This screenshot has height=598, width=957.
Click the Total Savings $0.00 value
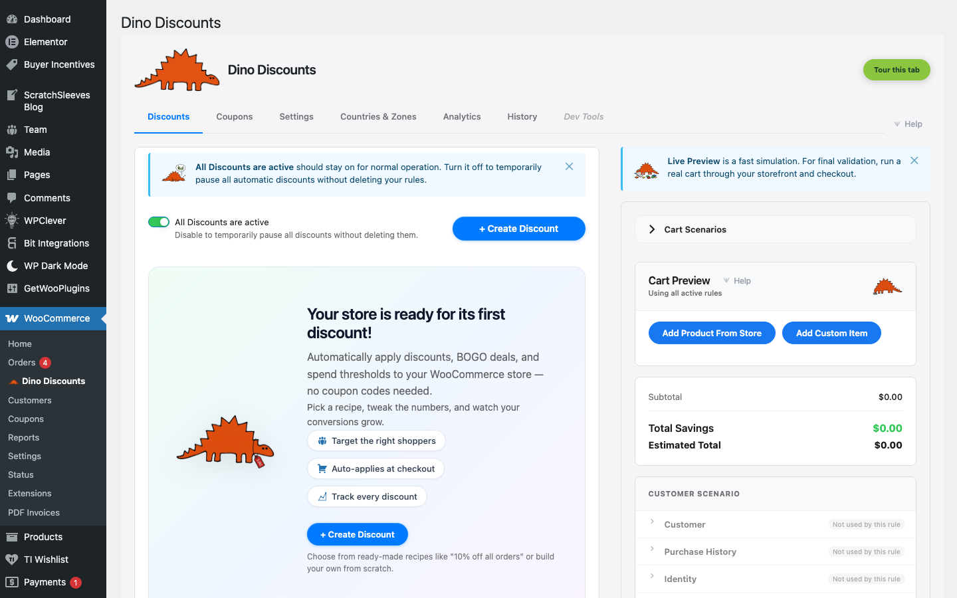[x=887, y=428]
